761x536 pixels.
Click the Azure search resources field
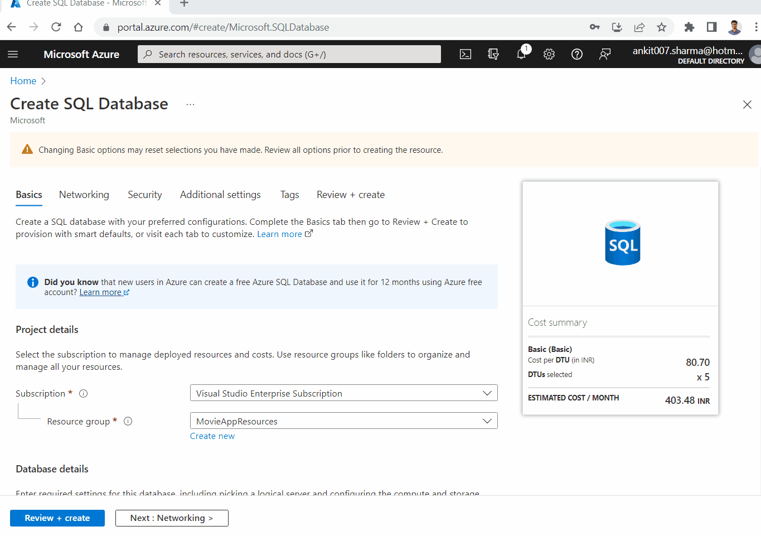(x=289, y=54)
